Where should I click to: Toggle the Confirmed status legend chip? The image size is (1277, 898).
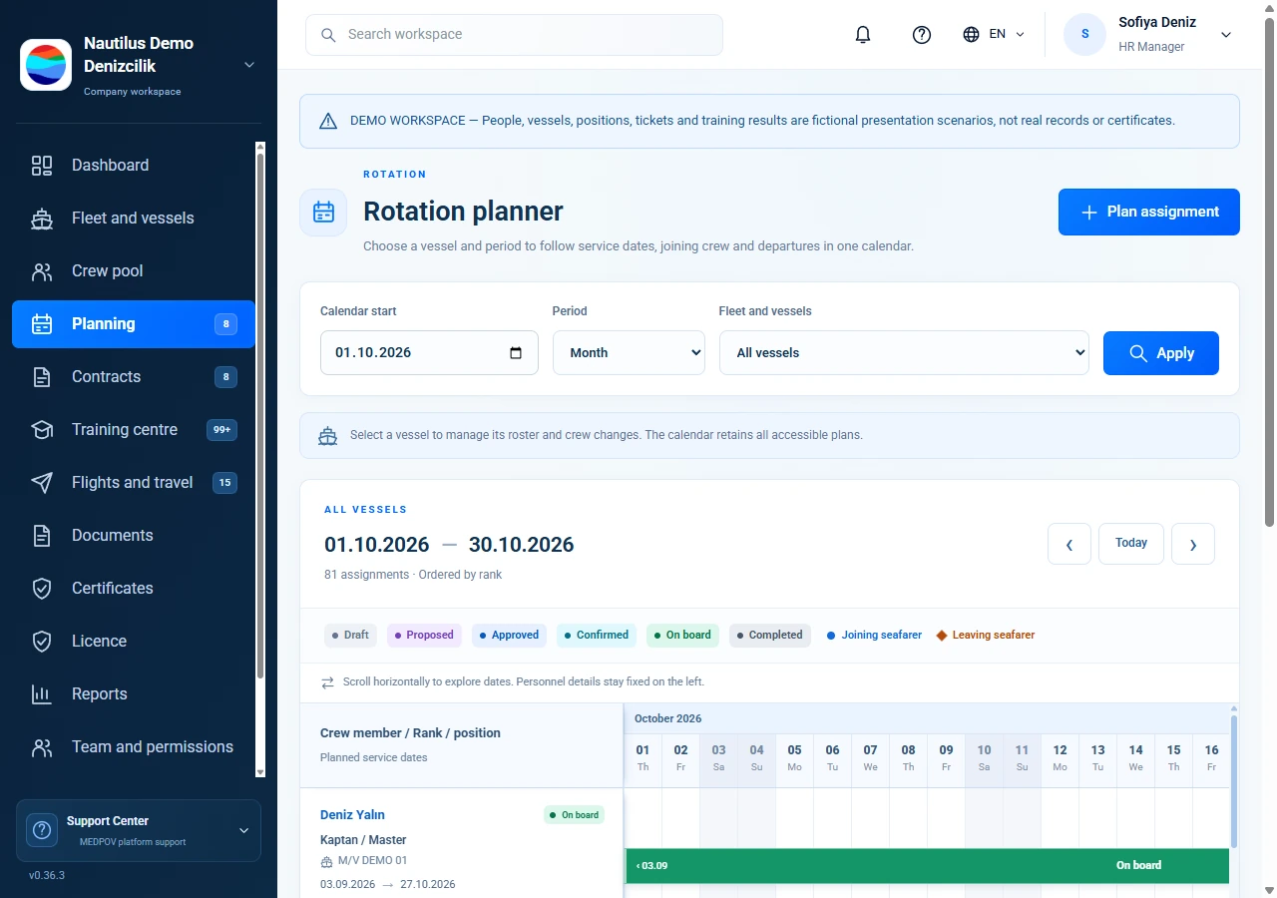596,636
